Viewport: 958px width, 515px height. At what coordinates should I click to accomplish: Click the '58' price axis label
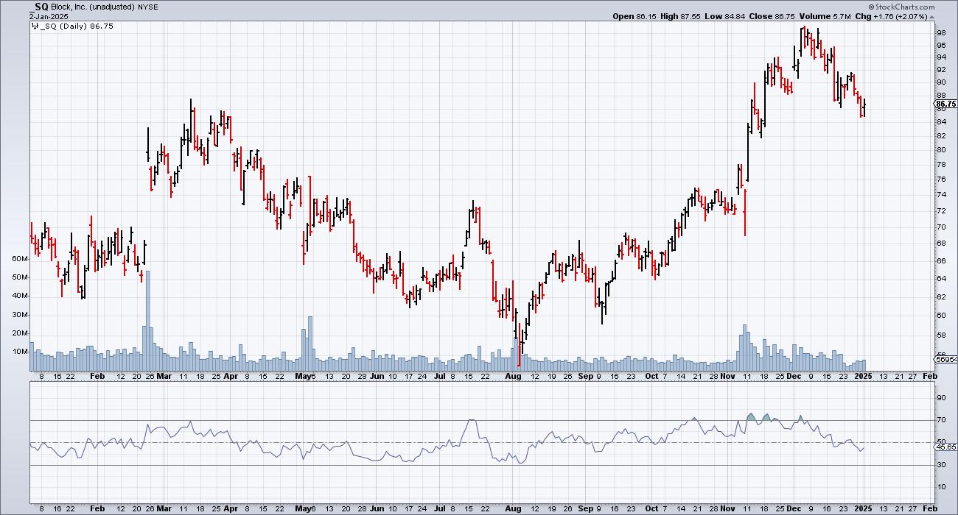[941, 335]
